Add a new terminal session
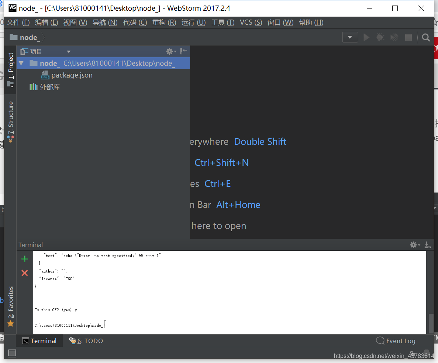This screenshot has height=363, width=438. (25, 259)
